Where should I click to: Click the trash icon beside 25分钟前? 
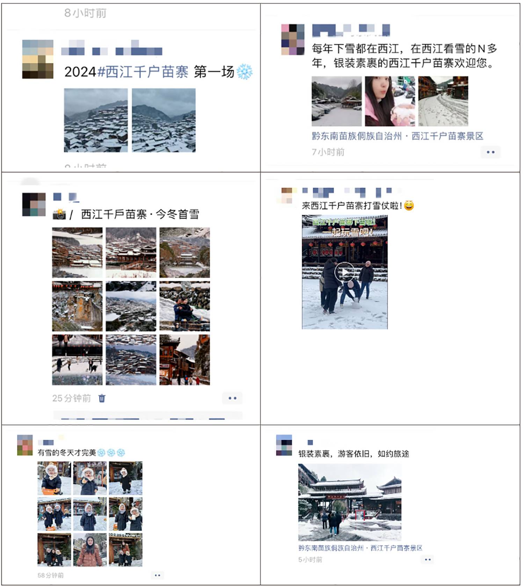(102, 398)
